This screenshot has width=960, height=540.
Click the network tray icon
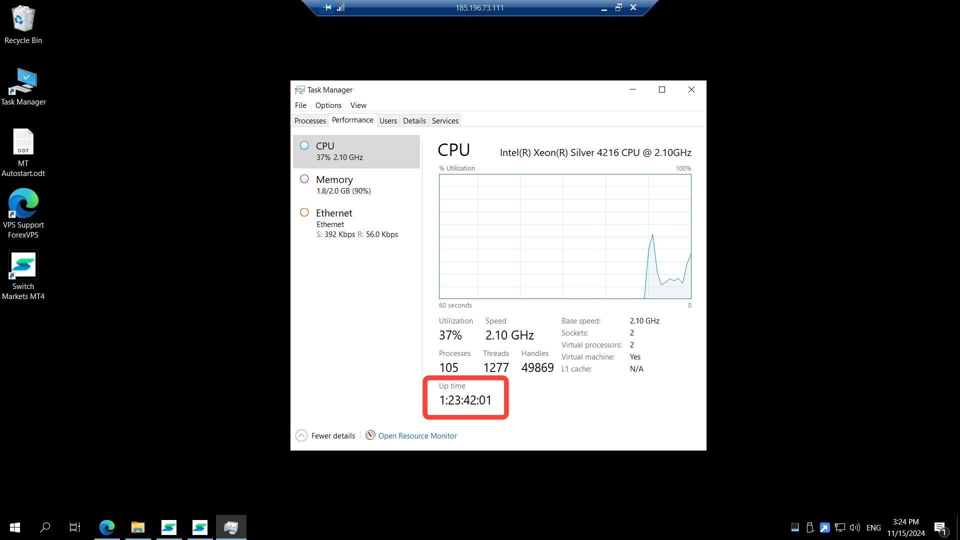839,527
